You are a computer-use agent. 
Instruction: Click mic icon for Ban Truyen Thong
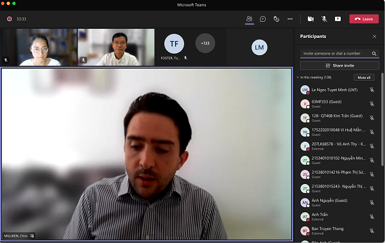coord(372,231)
